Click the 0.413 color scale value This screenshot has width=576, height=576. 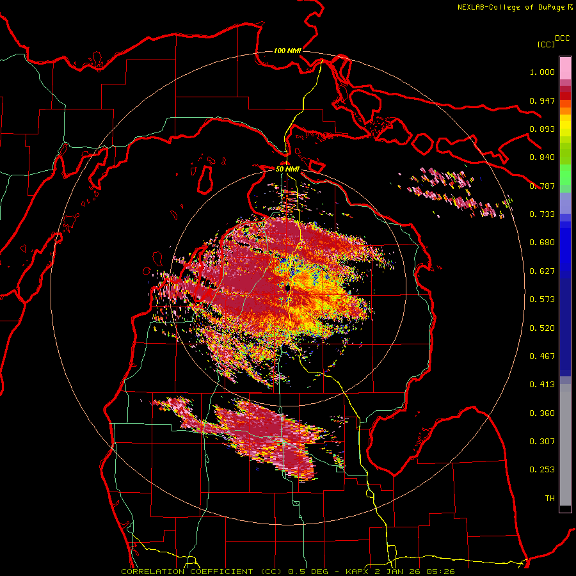(x=542, y=385)
